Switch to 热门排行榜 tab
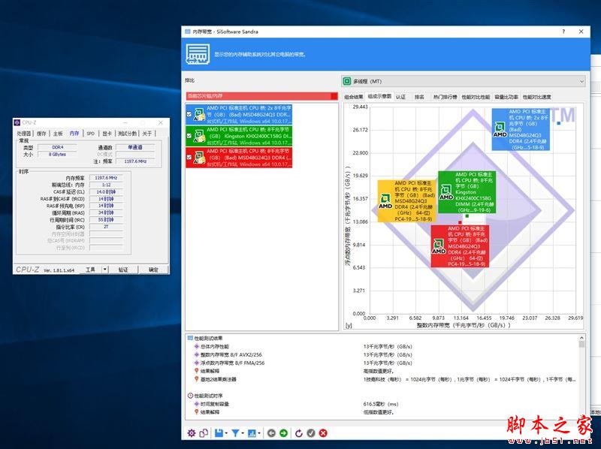This screenshot has width=601, height=449. [445, 97]
